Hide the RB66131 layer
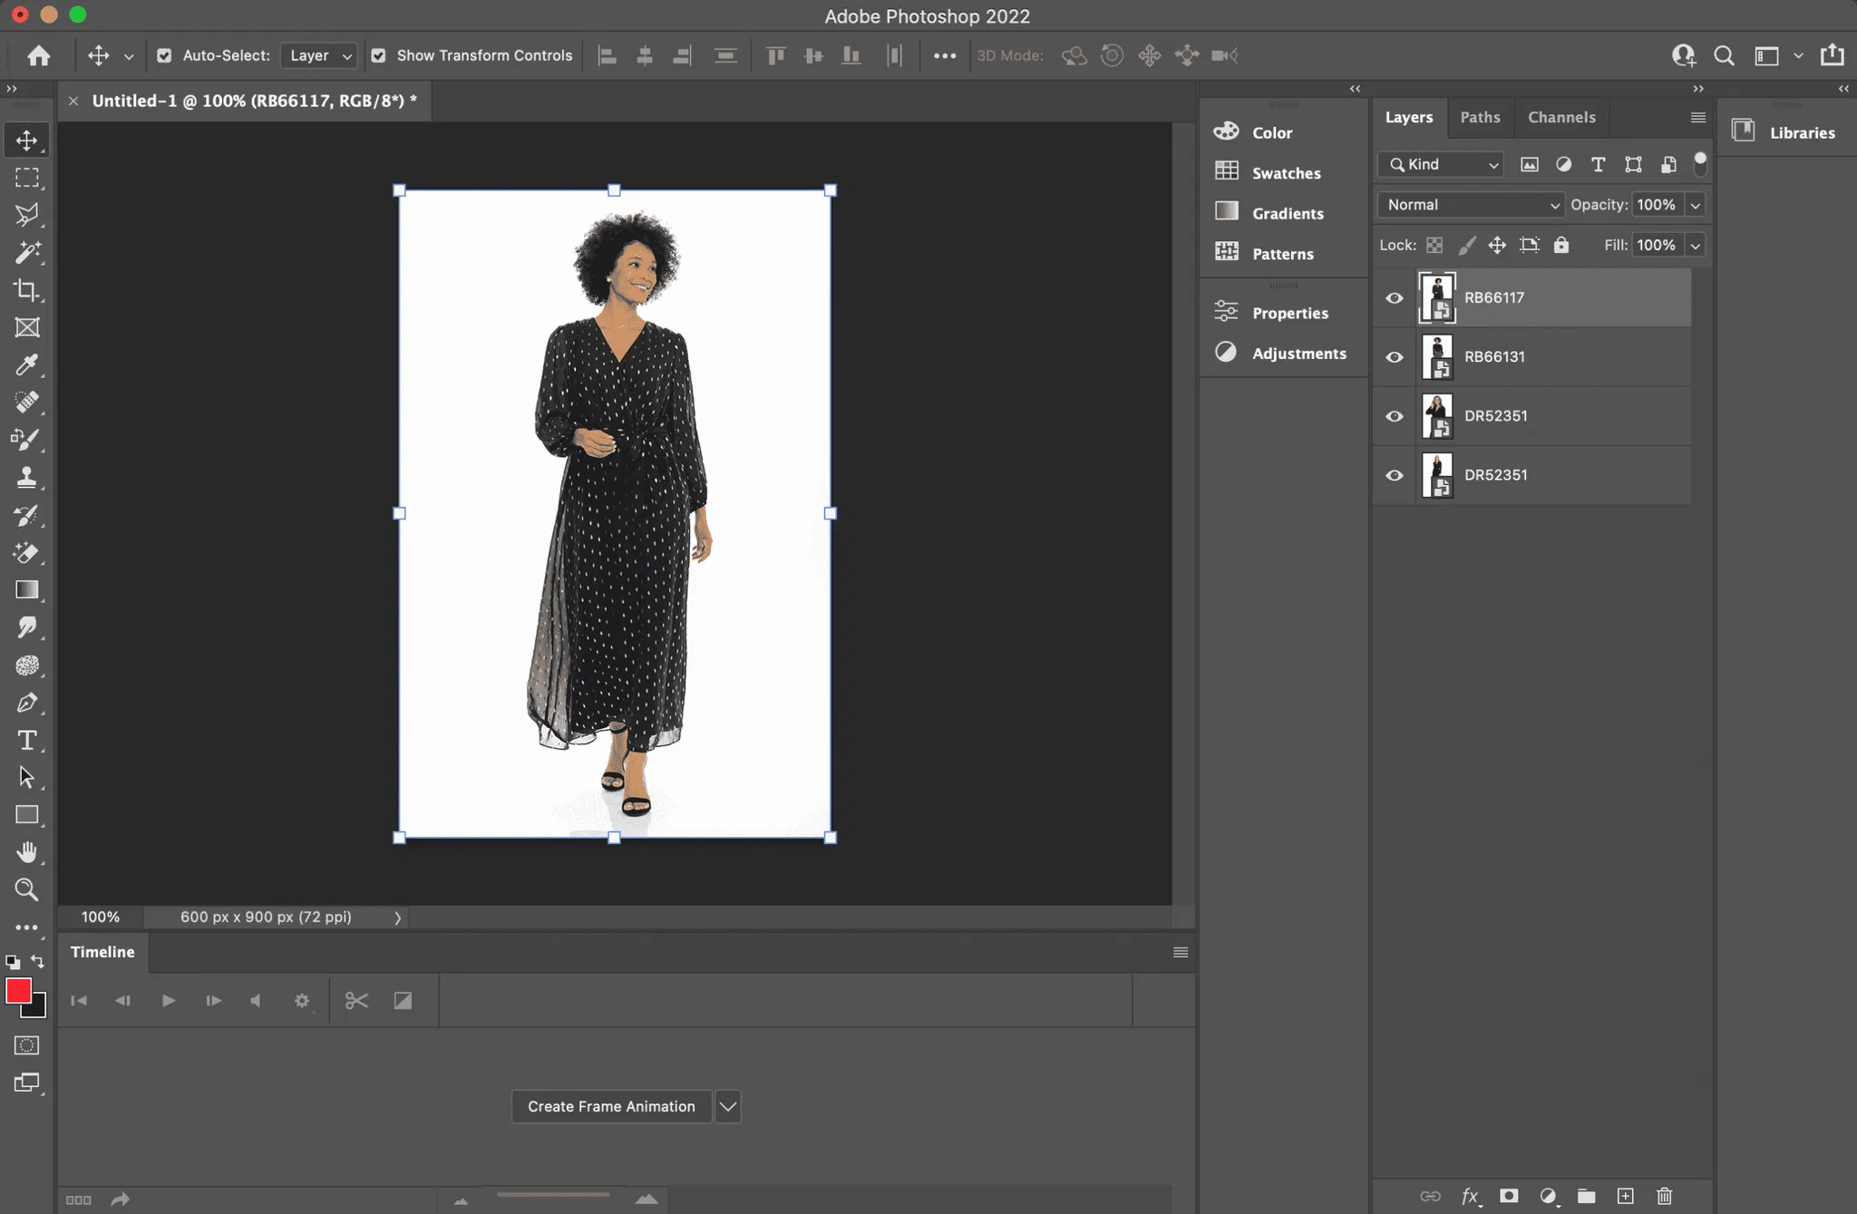Viewport: 1857px width, 1214px height. tap(1395, 357)
